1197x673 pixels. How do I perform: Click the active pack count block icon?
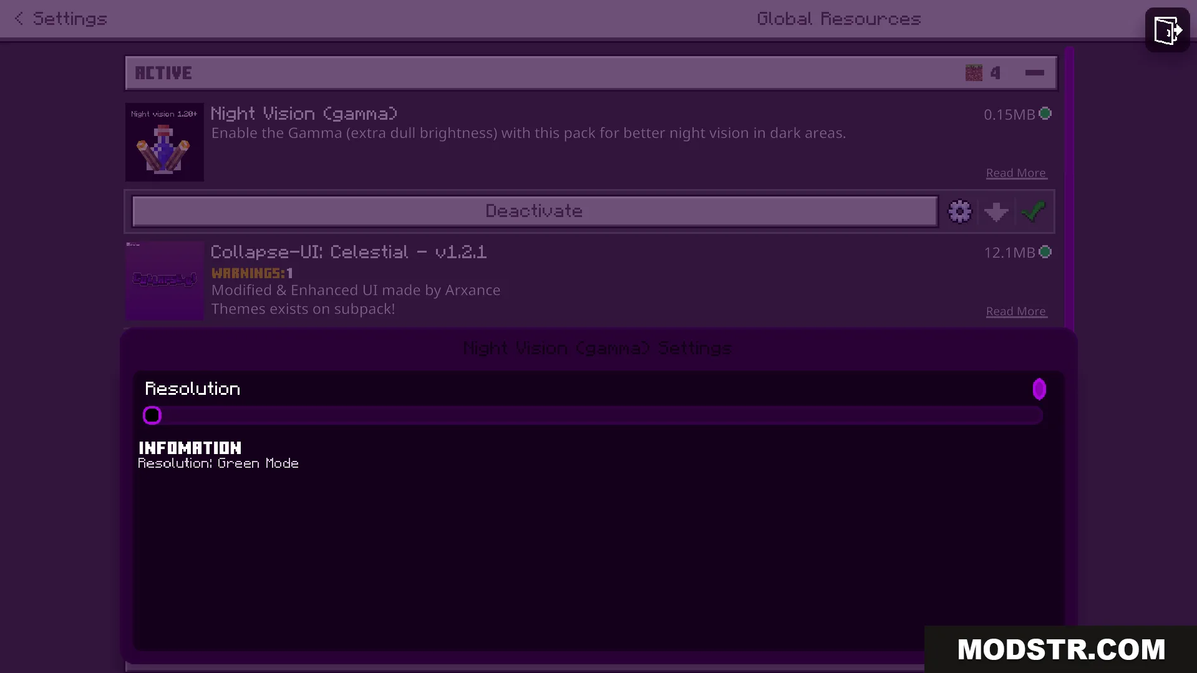click(974, 73)
